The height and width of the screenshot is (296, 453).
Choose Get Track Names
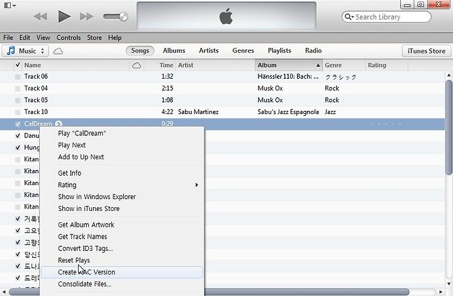[122, 237]
